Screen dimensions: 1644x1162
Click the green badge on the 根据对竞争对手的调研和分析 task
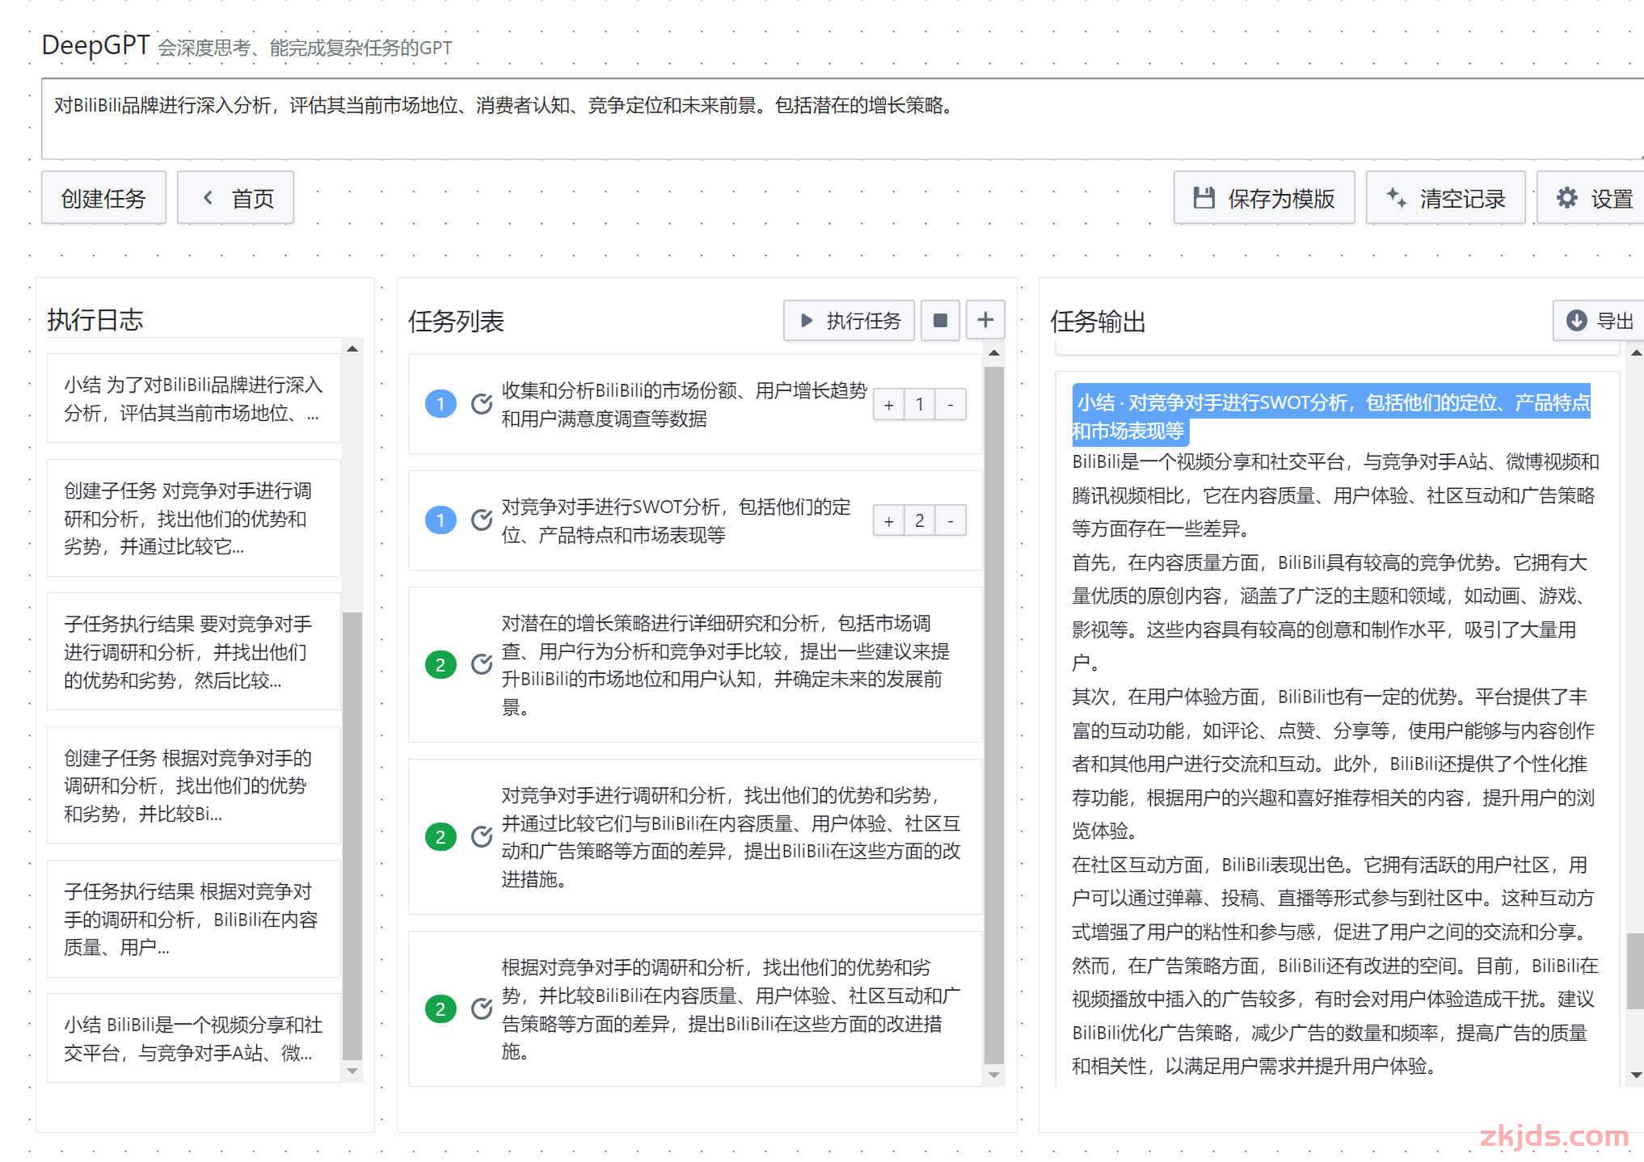point(441,1009)
